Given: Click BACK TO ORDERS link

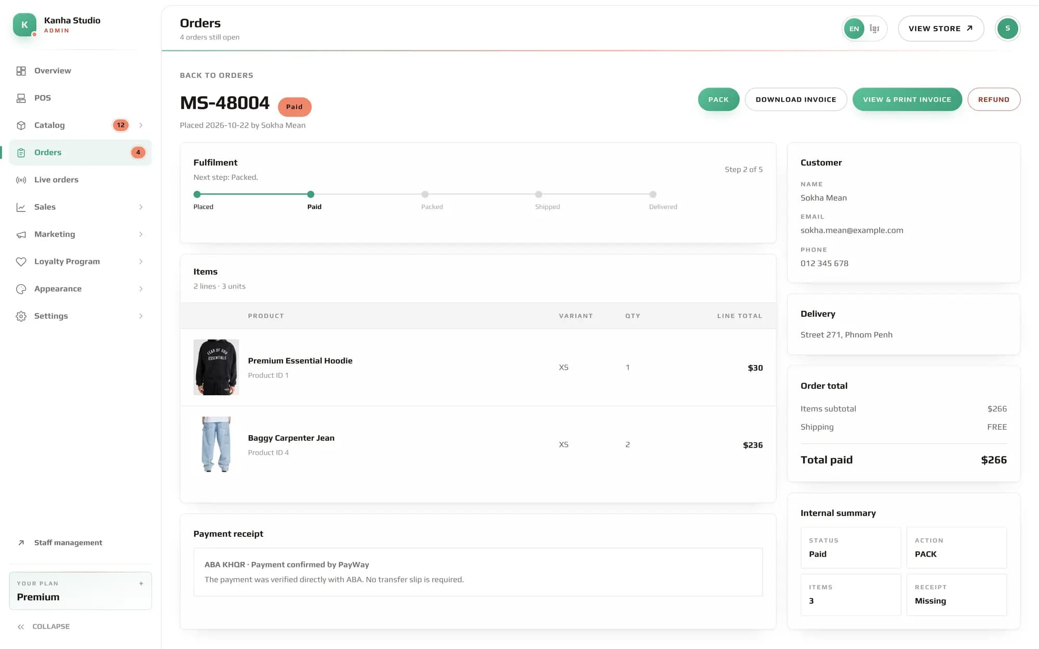Looking at the screenshot, I should click(217, 75).
